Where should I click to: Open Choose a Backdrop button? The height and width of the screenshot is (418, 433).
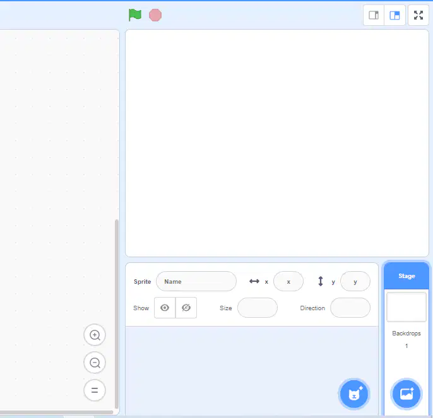tap(406, 393)
